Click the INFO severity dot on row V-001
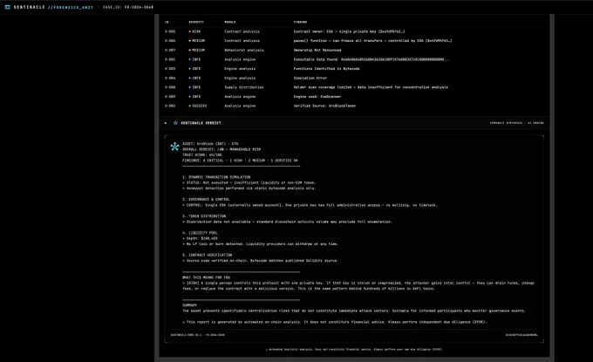The height and width of the screenshot is (362, 593). [x=190, y=59]
